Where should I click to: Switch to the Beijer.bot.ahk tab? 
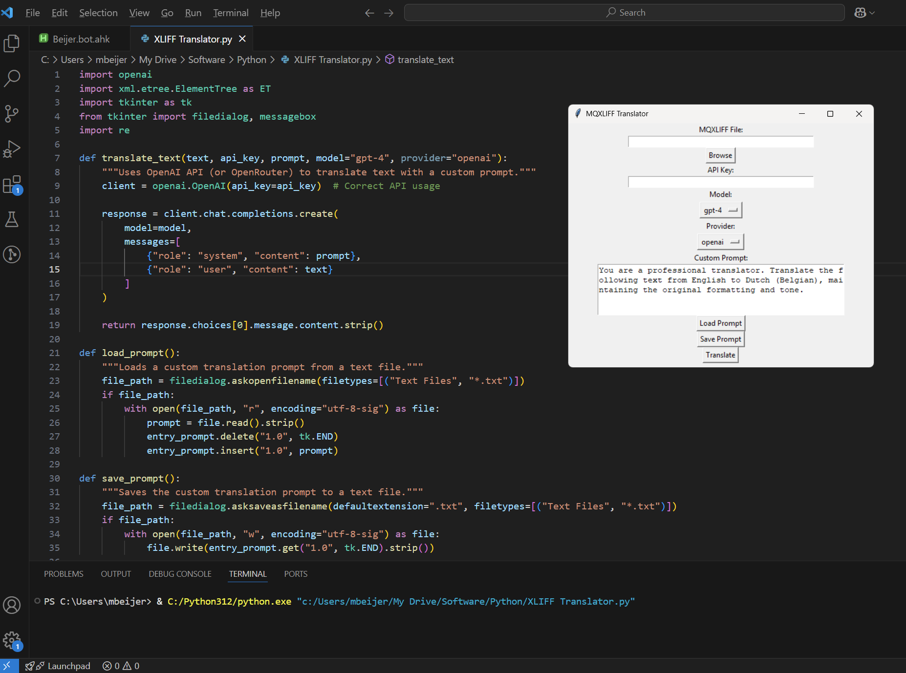tap(81, 39)
